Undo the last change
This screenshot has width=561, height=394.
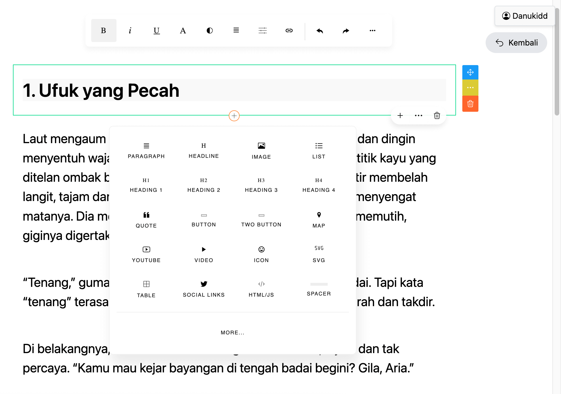pos(319,31)
